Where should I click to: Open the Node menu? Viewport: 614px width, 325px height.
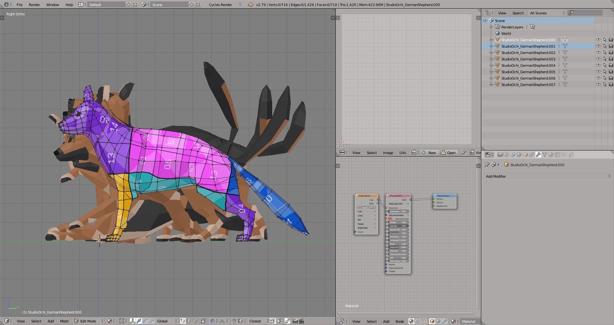400,321
